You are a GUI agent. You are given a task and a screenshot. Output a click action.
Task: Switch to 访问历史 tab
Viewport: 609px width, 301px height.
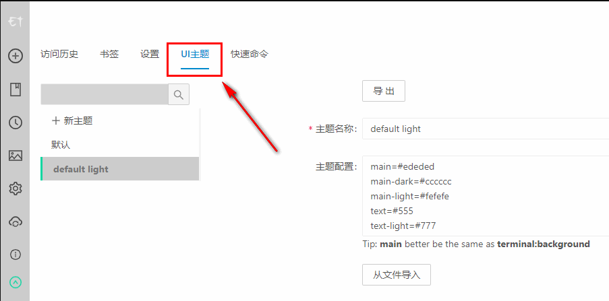[59, 54]
